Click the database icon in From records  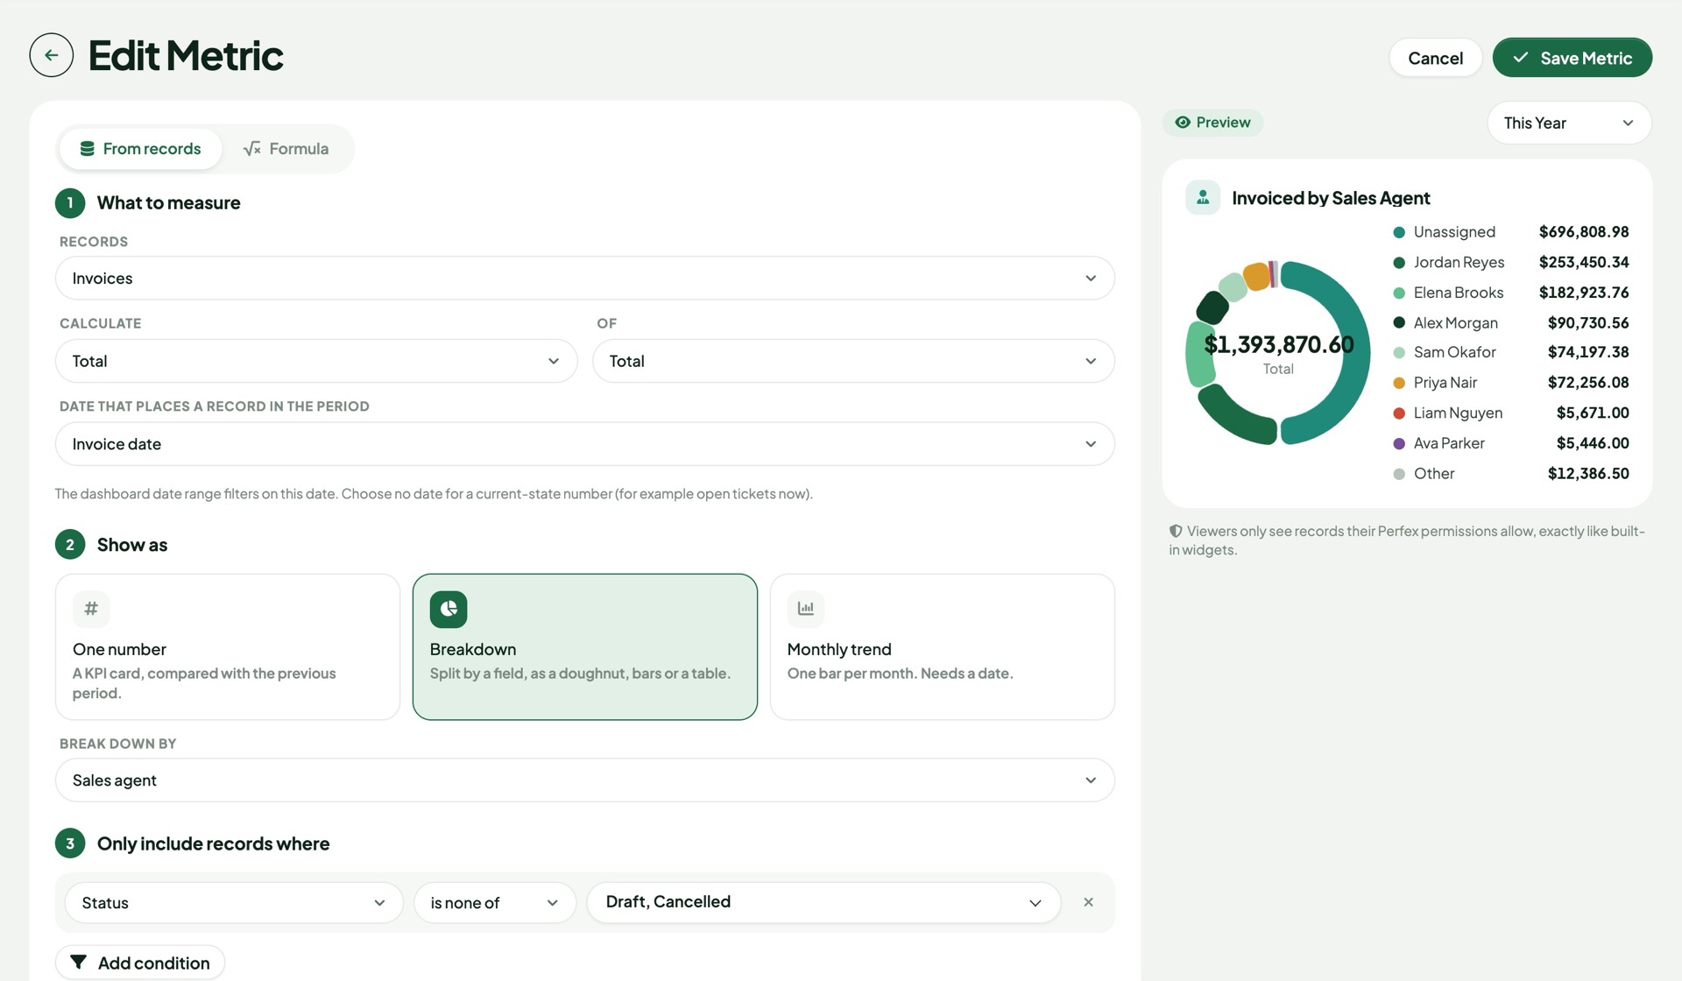(x=87, y=149)
